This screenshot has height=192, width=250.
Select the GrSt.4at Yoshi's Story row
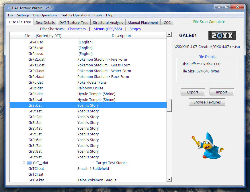coord(88,128)
